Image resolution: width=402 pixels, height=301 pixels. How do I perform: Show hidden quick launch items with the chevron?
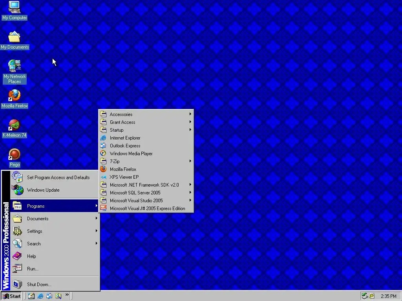pos(67,295)
